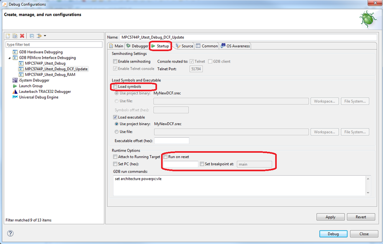Select MPC5744P_Utest_Debug_RAM configuration

tap(50, 74)
